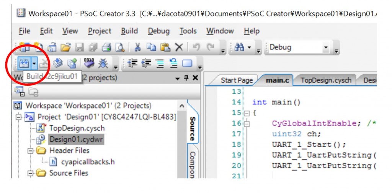
Task: Switch to the TopDesign.cysch editor tab
Action: [326, 80]
